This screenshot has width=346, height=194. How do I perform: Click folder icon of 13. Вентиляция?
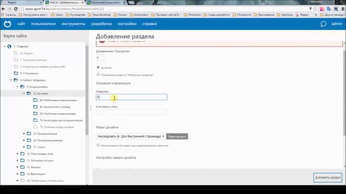click(x=22, y=174)
